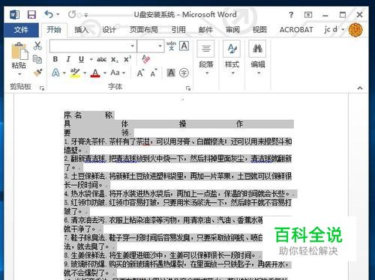
Task: Open the jc d account menu
Action: point(334,30)
